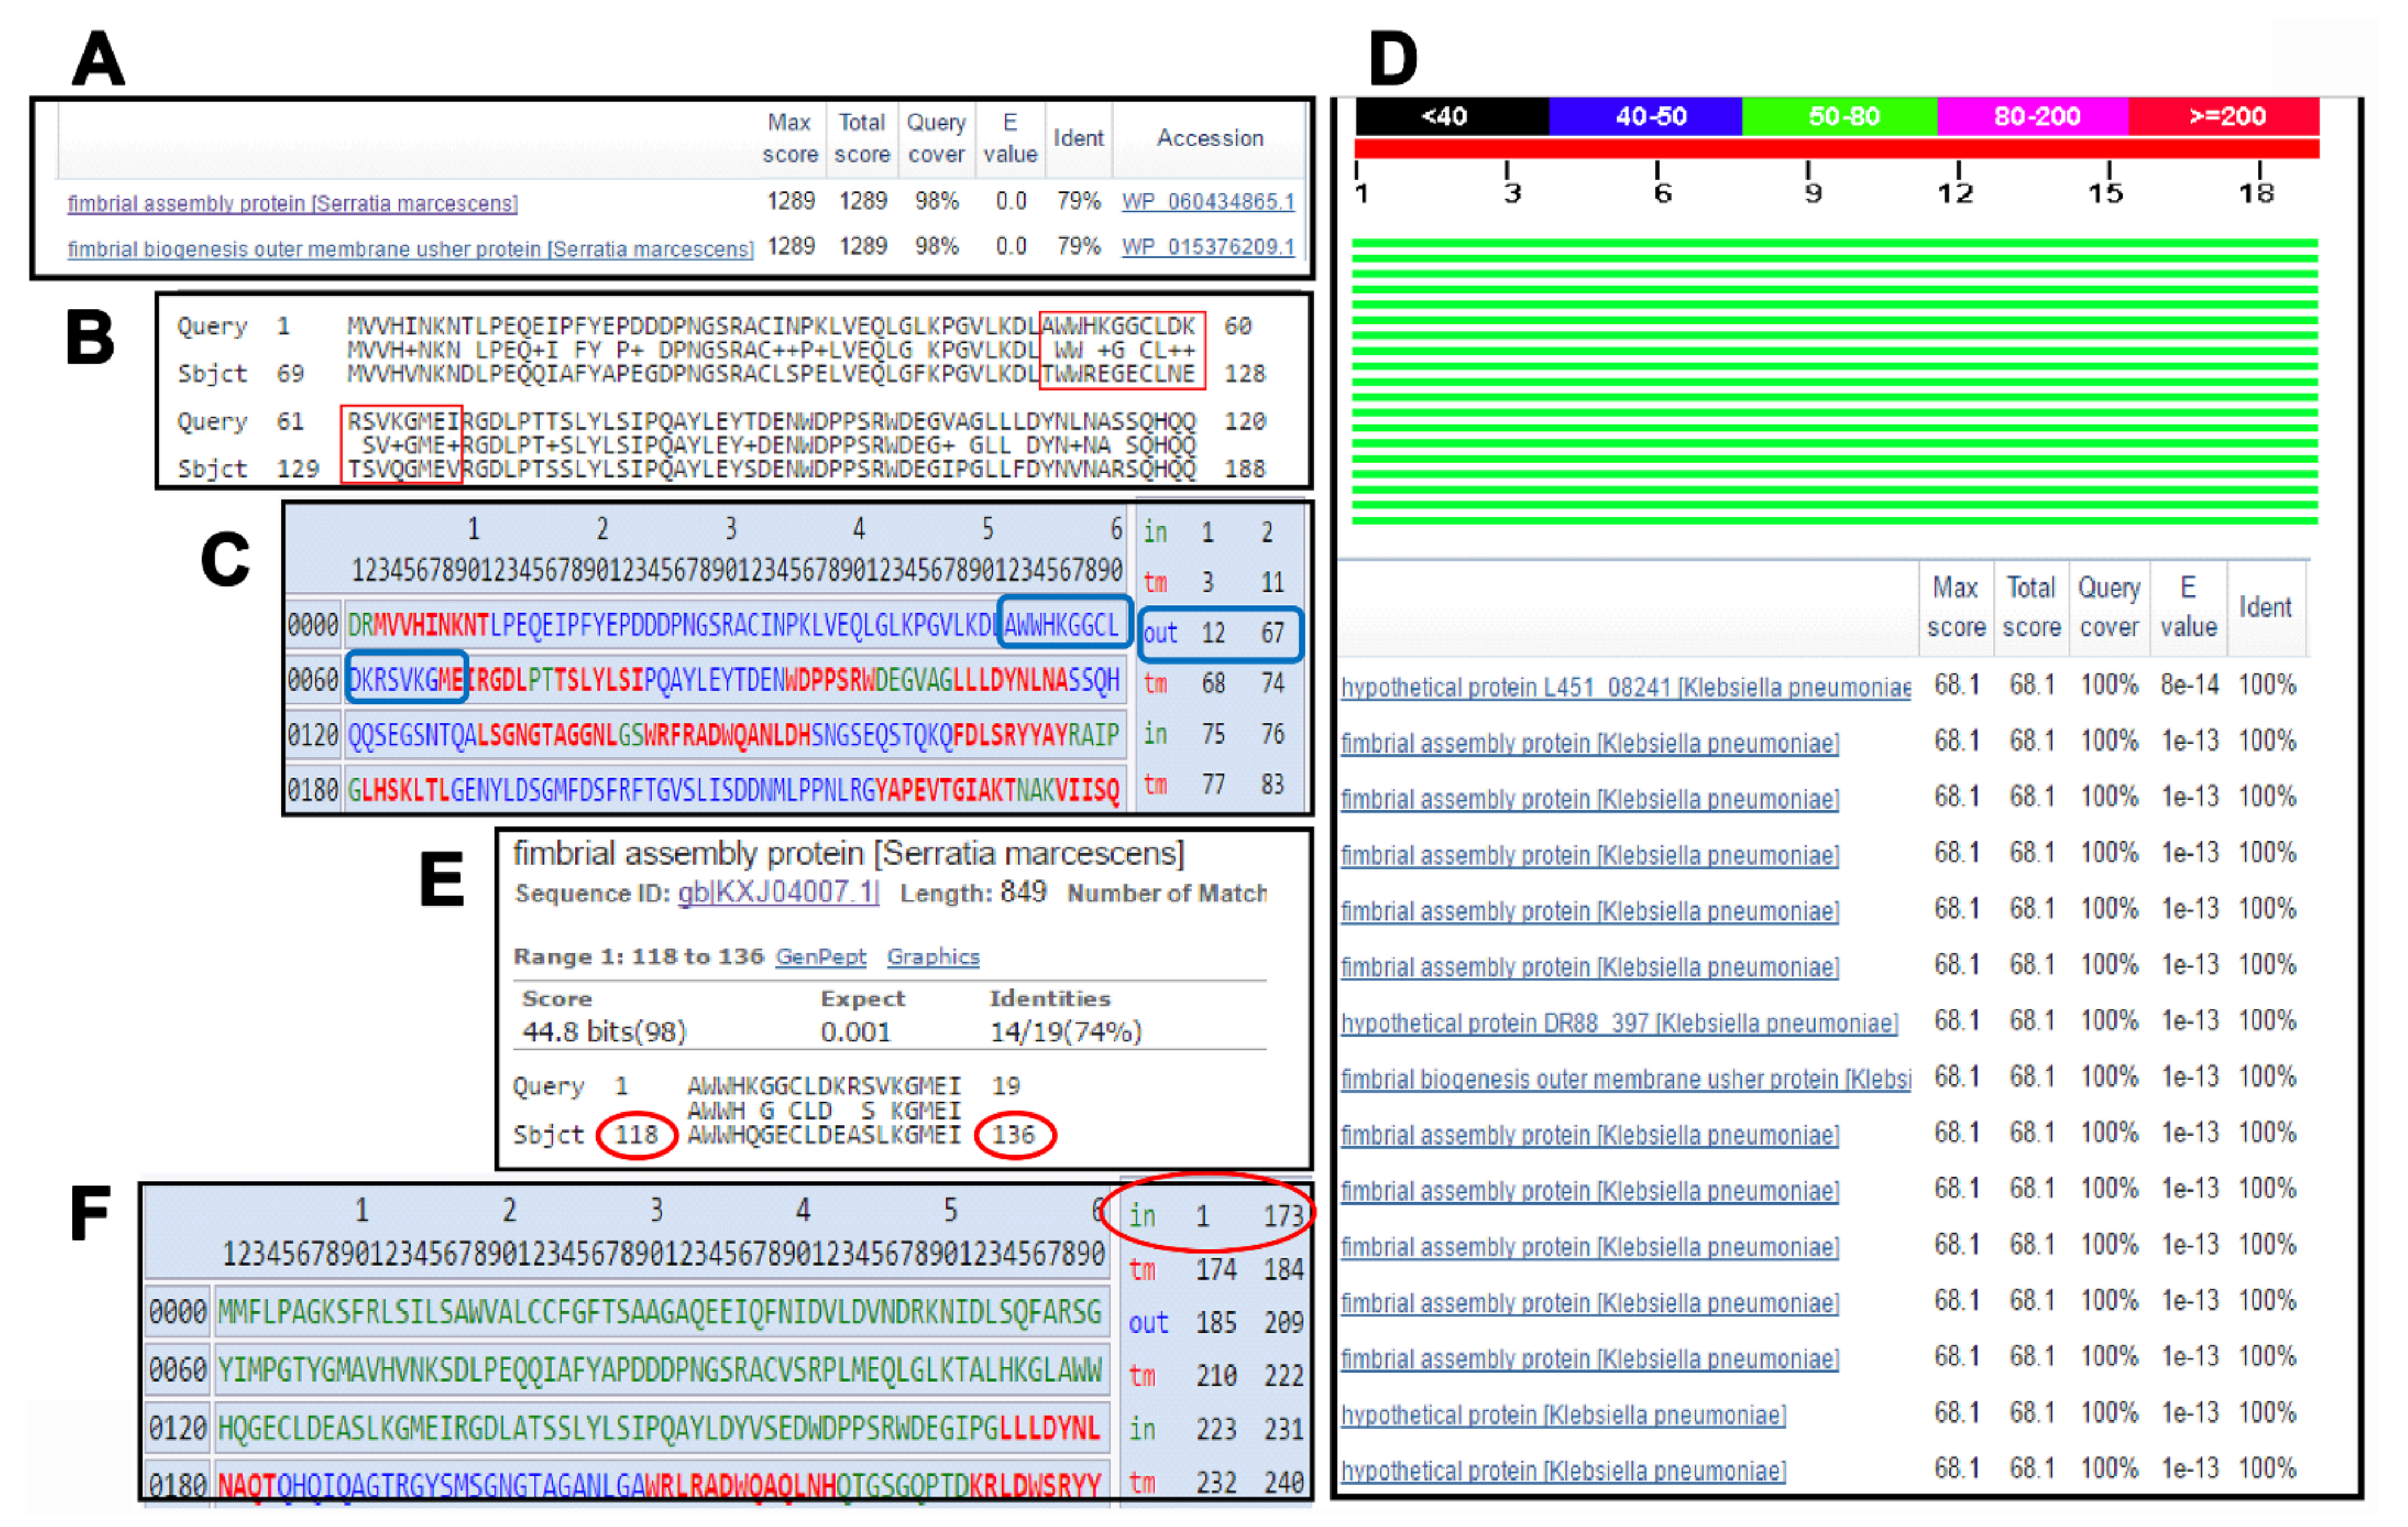Open WP_060434865.1 accession link
Image resolution: width=2408 pixels, height=1527 pixels.
(1207, 202)
